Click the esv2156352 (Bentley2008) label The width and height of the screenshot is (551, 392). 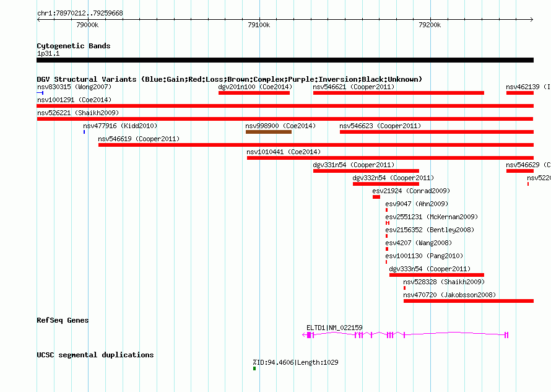click(430, 230)
